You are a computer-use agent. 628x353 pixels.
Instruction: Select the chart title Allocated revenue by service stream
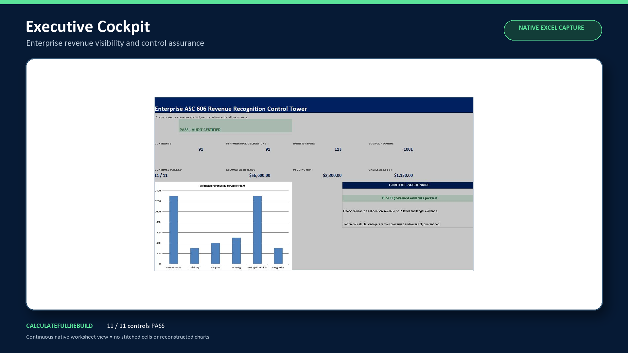point(222,186)
